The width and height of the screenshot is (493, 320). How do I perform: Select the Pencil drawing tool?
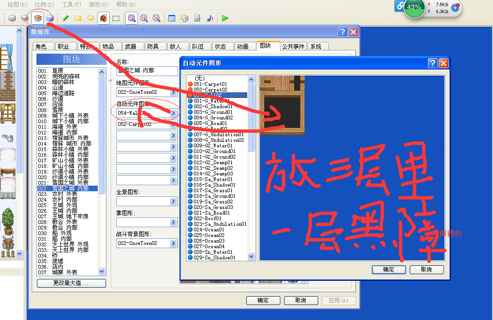pos(65,18)
